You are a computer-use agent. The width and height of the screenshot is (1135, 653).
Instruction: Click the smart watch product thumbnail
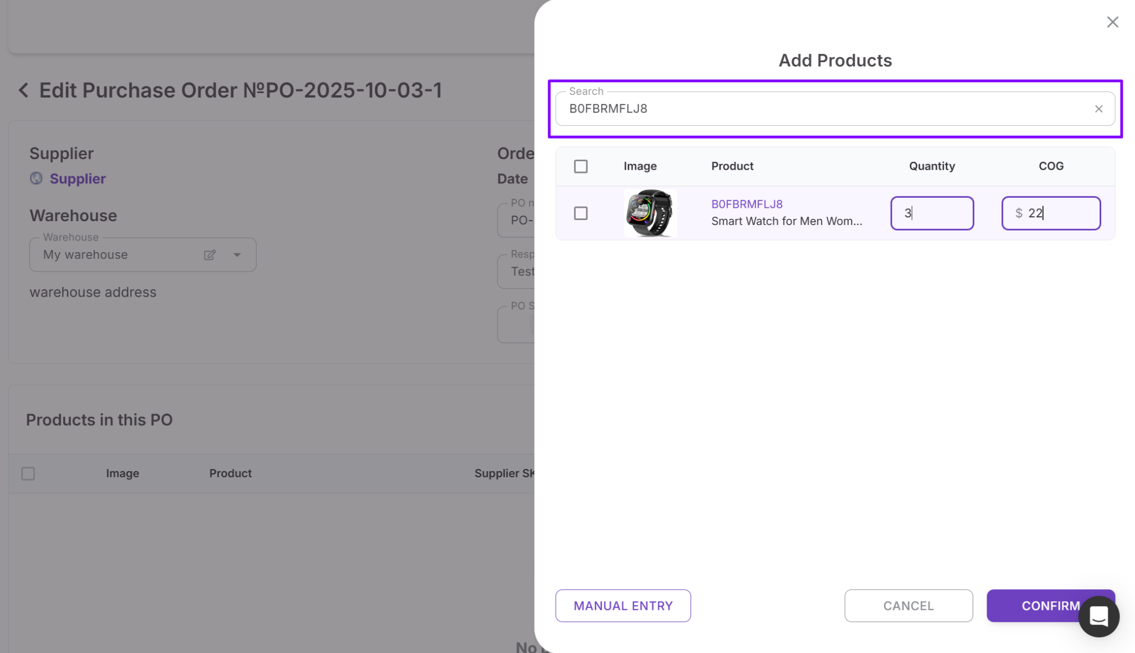coord(650,213)
